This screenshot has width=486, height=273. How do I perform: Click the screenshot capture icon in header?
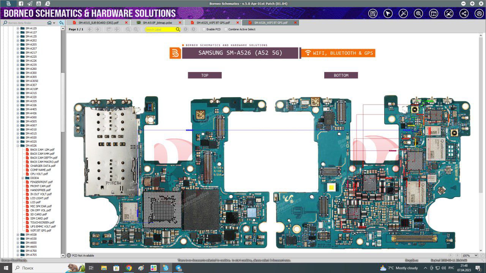449,14
